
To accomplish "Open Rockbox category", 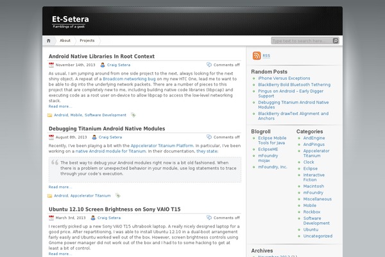I will (312, 212).
